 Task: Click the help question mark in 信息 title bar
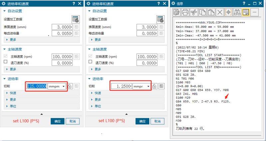pyautogui.click(x=244, y=3)
